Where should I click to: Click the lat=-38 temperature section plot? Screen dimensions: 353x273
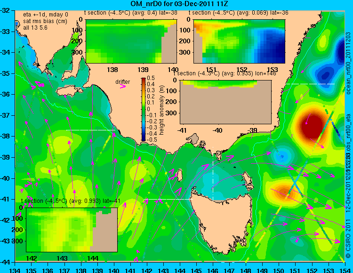click(131, 41)
